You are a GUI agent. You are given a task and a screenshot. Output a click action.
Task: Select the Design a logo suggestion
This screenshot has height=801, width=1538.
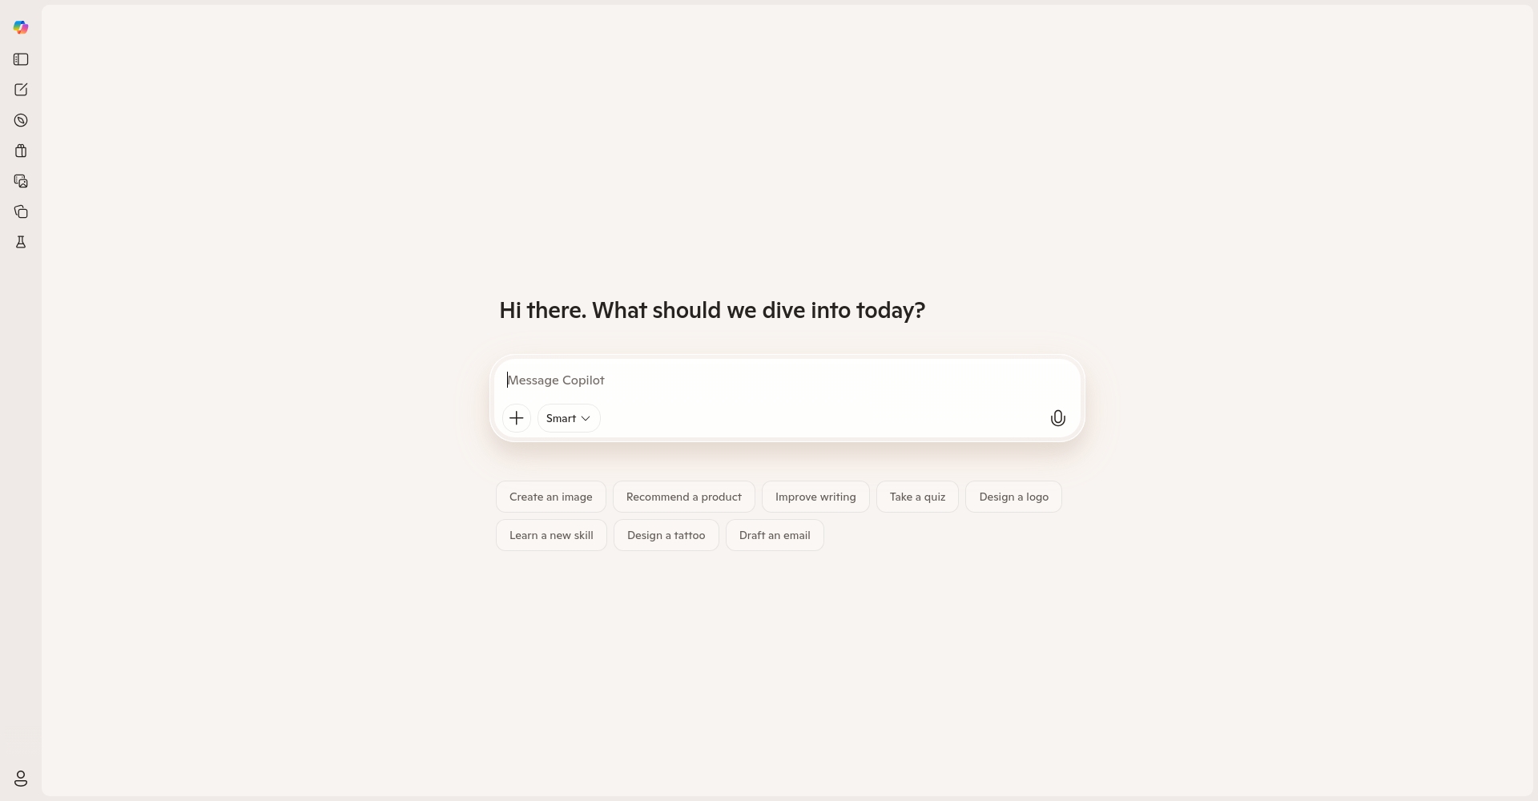click(1013, 497)
